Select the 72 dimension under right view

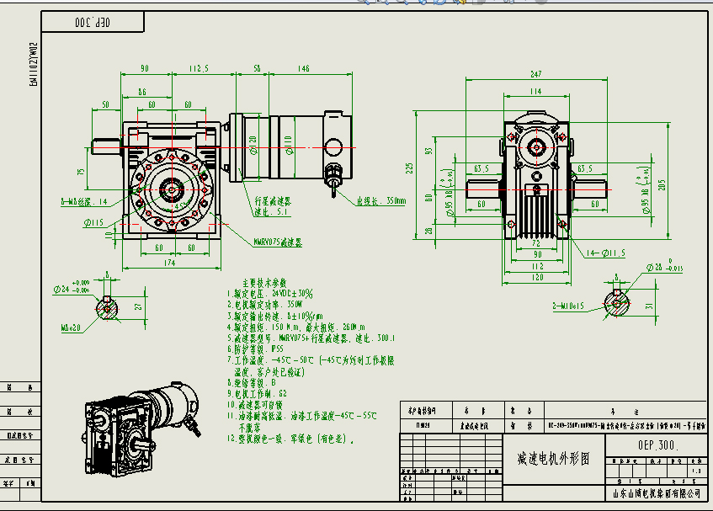(536, 243)
